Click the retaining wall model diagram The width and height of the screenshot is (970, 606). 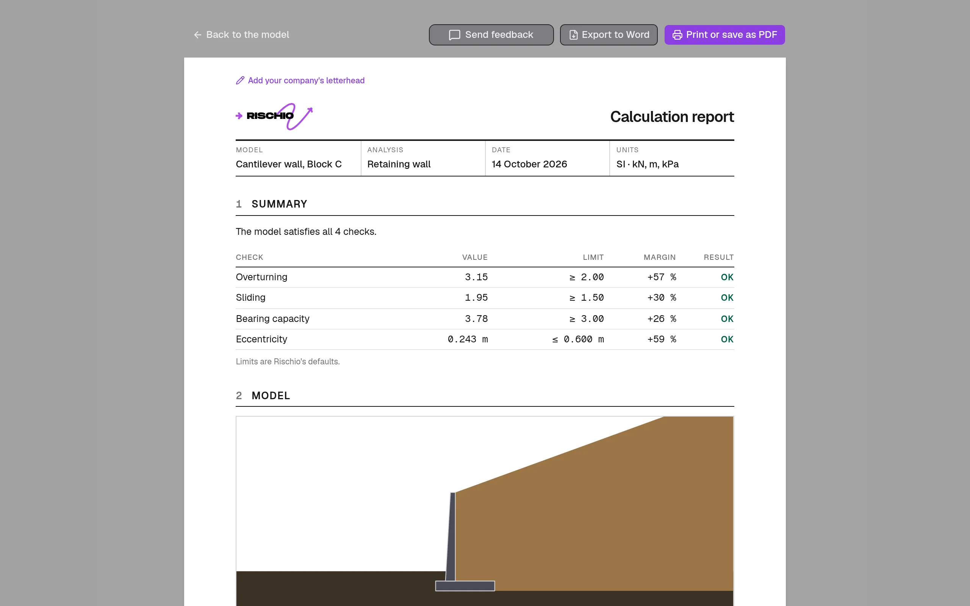tap(485, 511)
